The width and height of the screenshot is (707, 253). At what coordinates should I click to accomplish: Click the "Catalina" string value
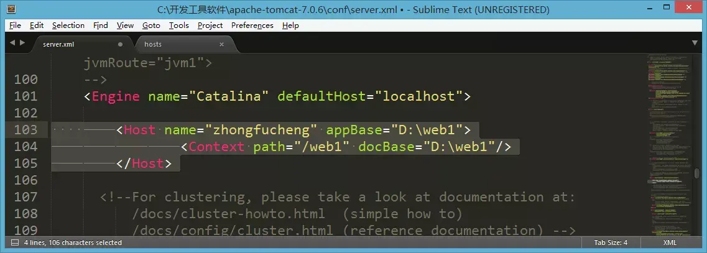(x=229, y=96)
